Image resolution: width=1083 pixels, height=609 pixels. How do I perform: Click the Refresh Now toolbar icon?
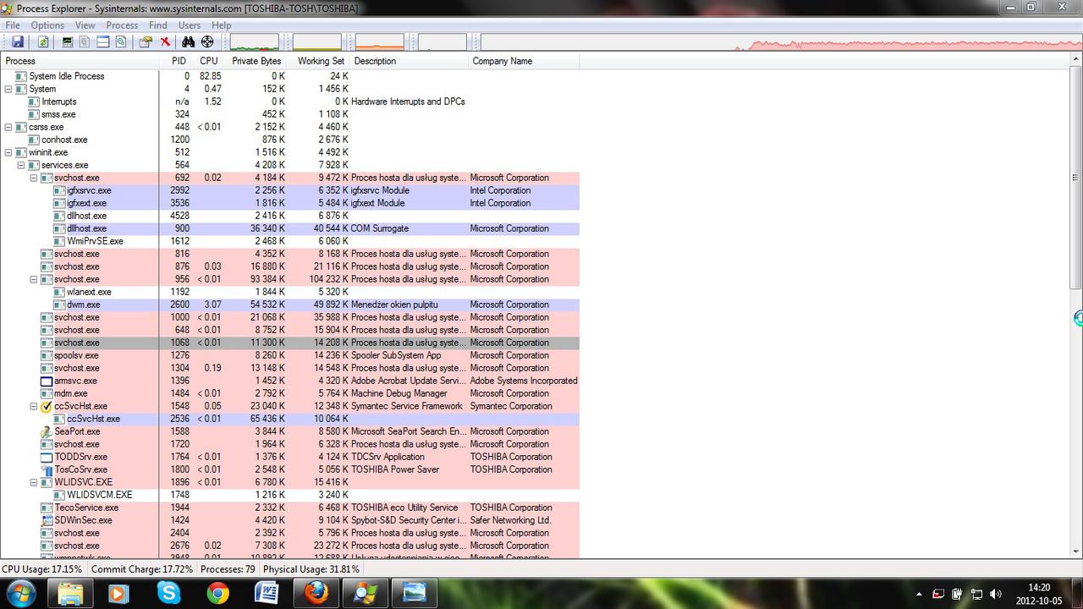click(42, 42)
